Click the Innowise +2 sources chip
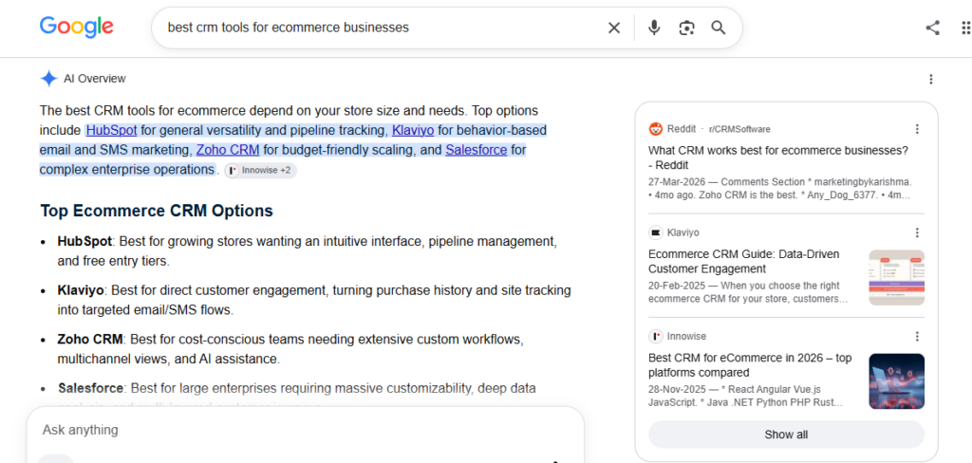 pyautogui.click(x=260, y=171)
